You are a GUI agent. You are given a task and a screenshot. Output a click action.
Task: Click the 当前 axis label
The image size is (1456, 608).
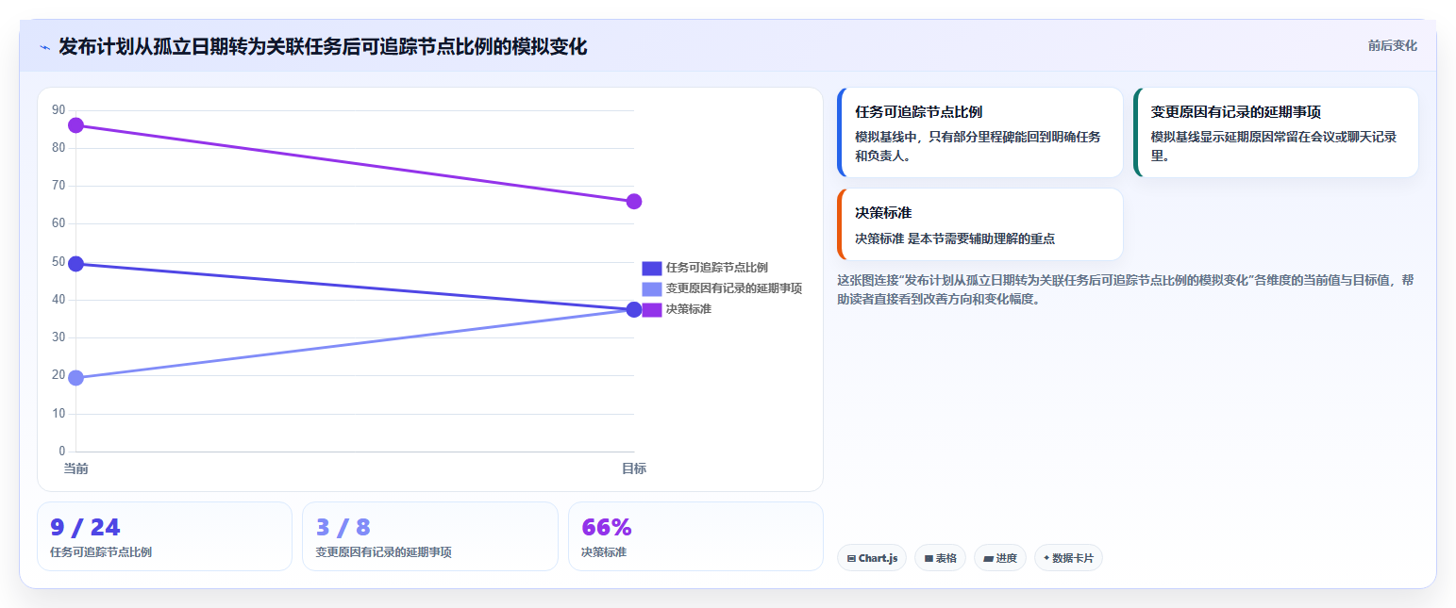click(75, 468)
